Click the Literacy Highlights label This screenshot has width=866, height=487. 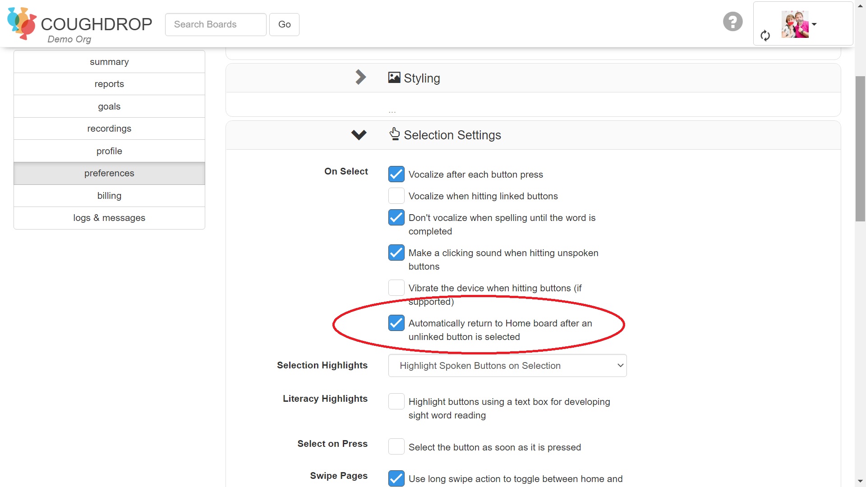coord(325,399)
